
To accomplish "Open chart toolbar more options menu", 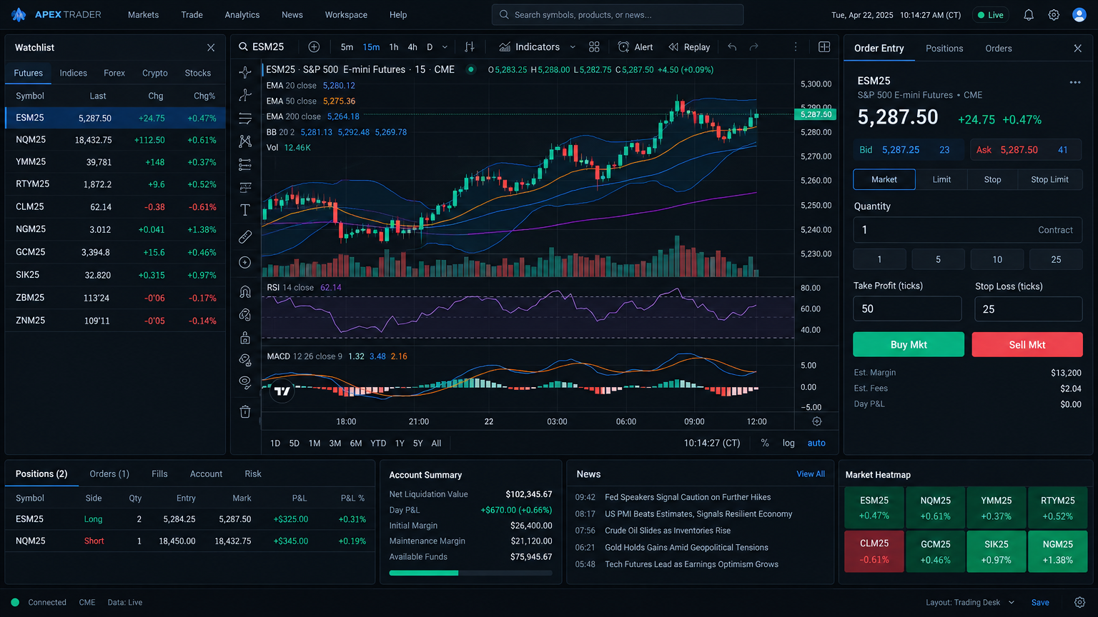I will (796, 46).
